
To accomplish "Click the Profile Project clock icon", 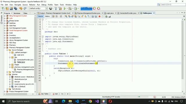I will [x=76, y=8].
